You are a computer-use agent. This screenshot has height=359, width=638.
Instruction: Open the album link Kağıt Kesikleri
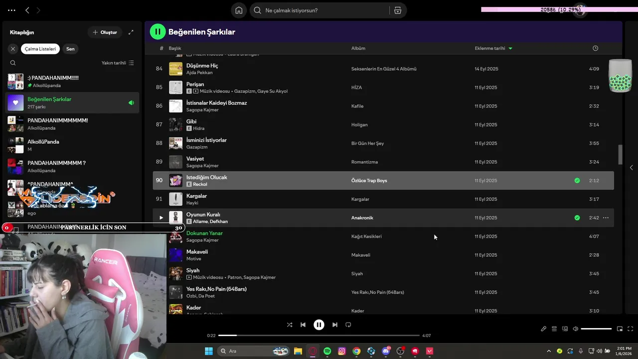pos(366,236)
